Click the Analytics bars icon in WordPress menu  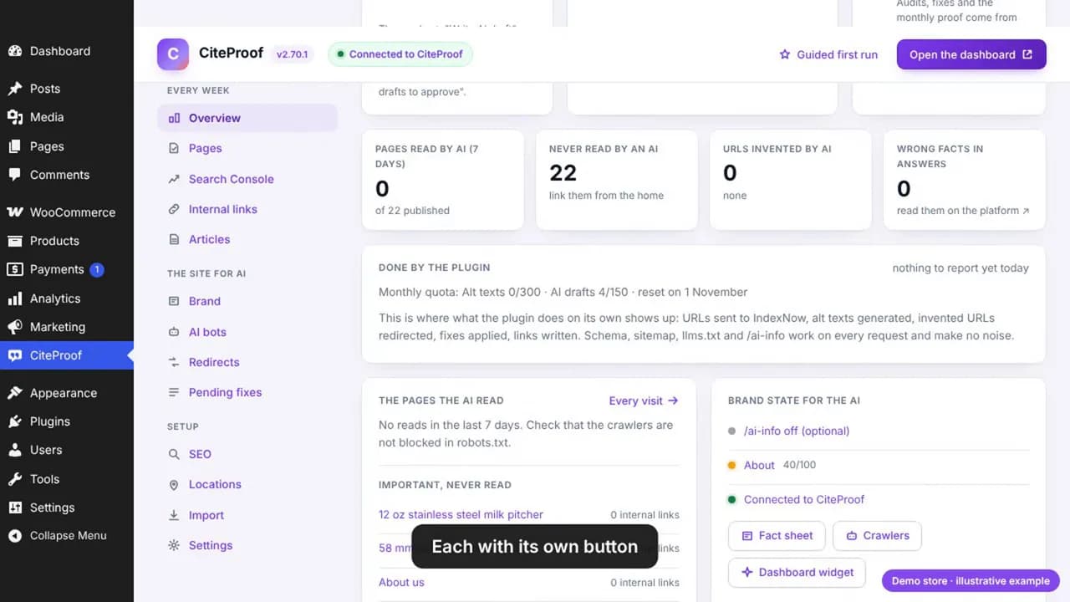click(15, 298)
